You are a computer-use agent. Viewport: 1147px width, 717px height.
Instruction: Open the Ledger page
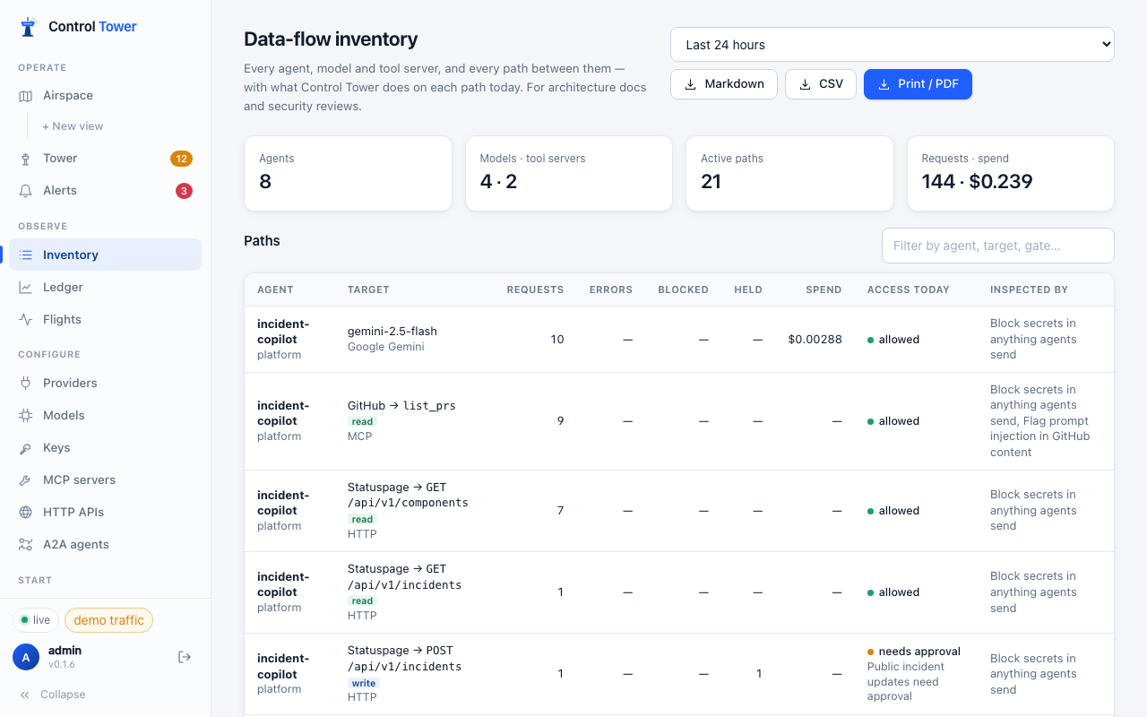click(x=105, y=288)
